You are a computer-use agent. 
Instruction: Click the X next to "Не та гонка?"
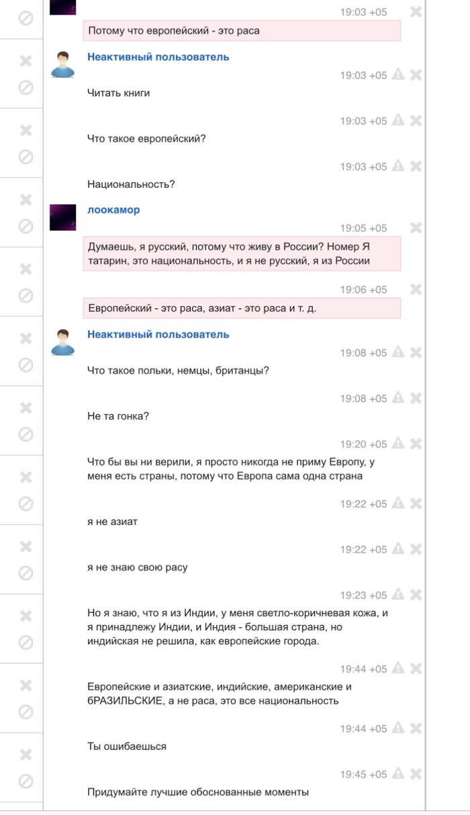pyautogui.click(x=416, y=399)
